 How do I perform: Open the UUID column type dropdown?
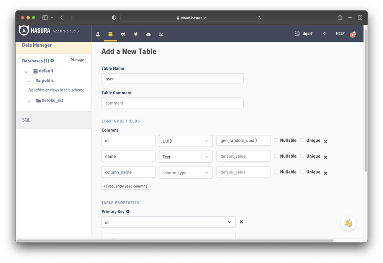186,141
